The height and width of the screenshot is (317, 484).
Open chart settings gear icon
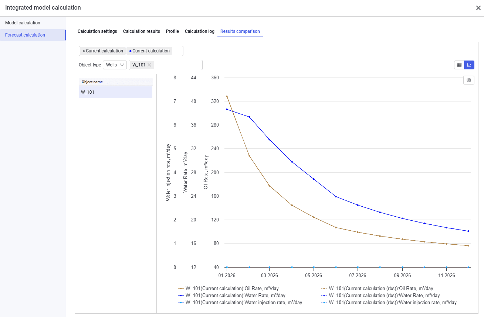pos(469,80)
